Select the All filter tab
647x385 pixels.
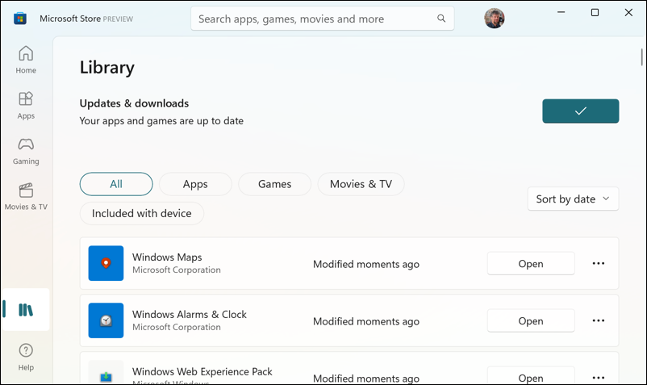tap(116, 184)
